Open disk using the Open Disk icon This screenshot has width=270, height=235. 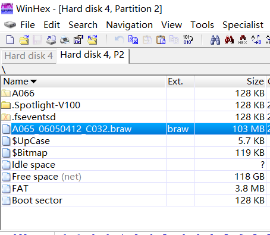click(51, 40)
